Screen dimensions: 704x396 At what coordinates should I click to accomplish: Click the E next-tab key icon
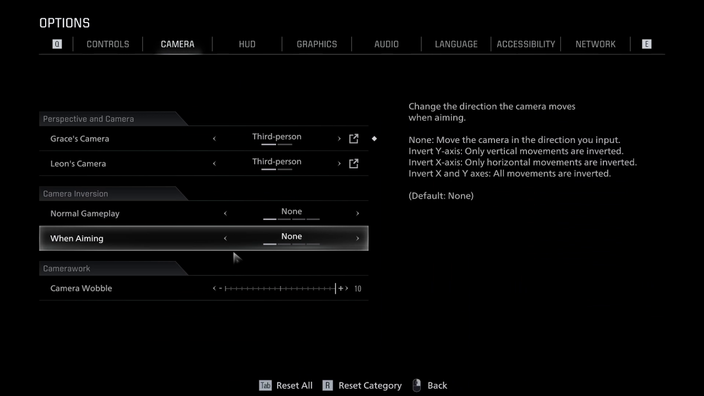click(646, 44)
